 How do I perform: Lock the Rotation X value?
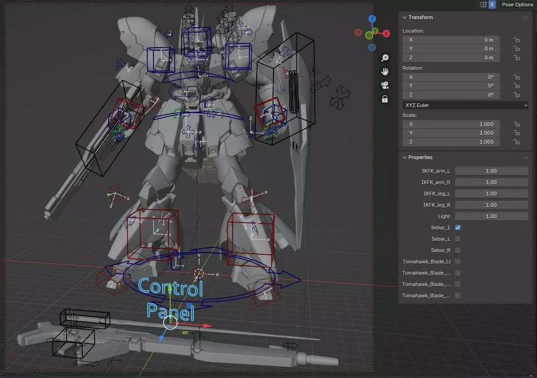click(517, 77)
